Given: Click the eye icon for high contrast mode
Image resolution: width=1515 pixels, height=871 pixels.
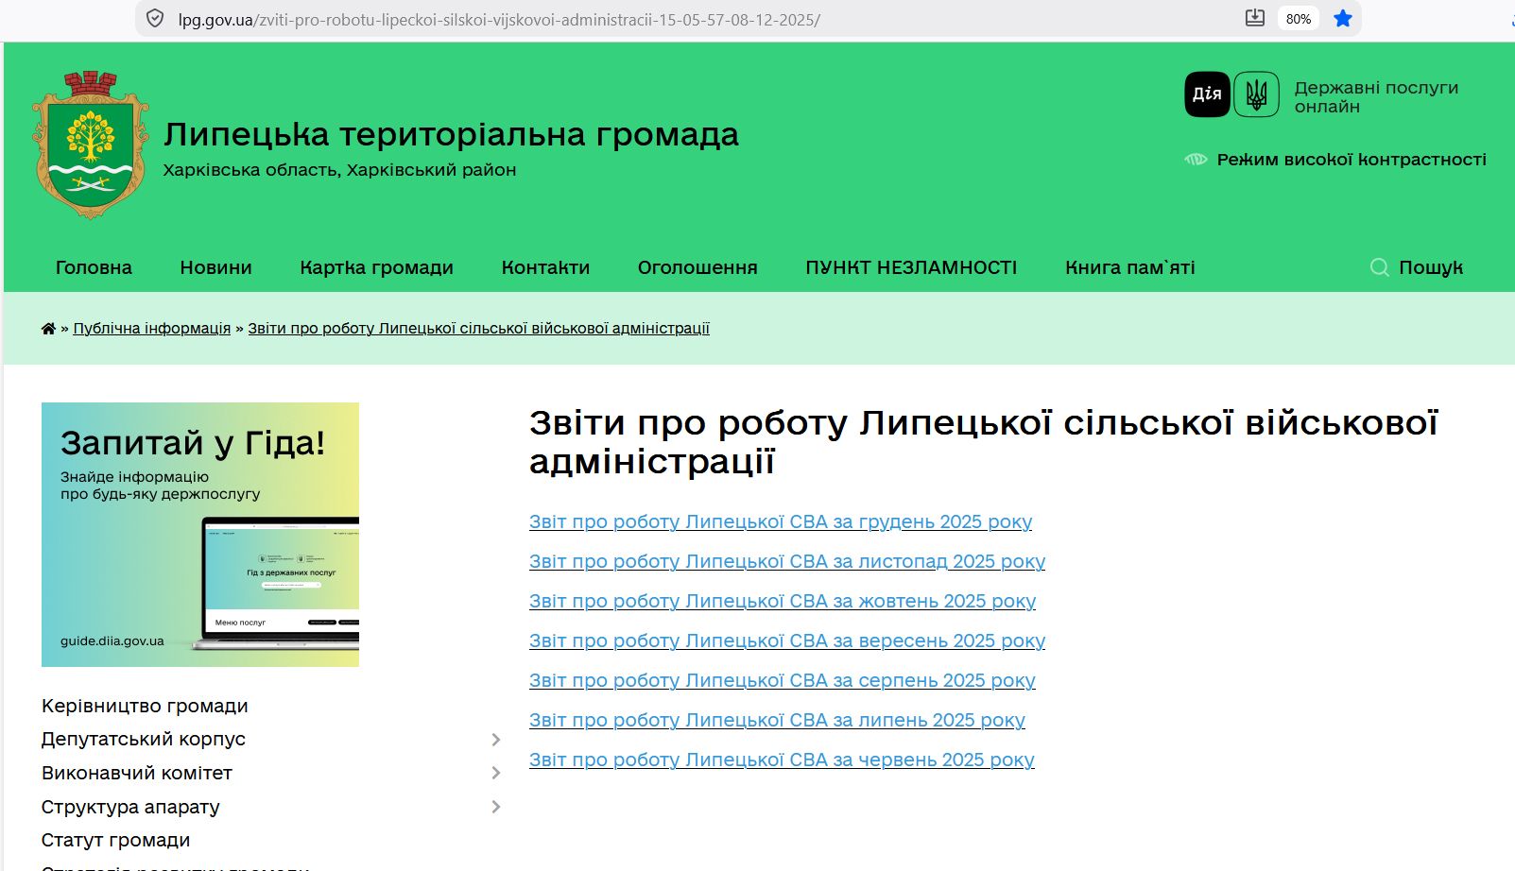Looking at the screenshot, I should [1196, 160].
